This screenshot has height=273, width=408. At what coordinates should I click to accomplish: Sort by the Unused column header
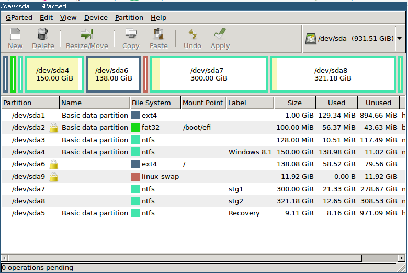point(379,103)
